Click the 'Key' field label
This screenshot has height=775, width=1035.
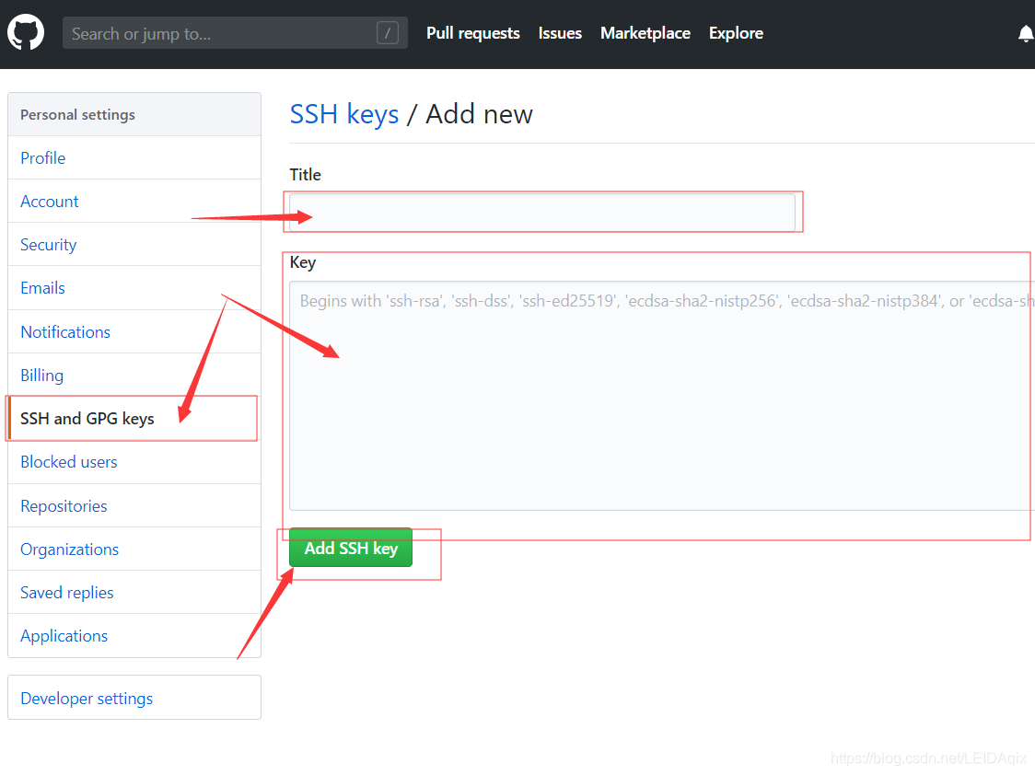pos(303,262)
